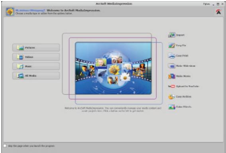Open the Pictures media button
Viewport: 226px width, 153px height.
(36, 47)
